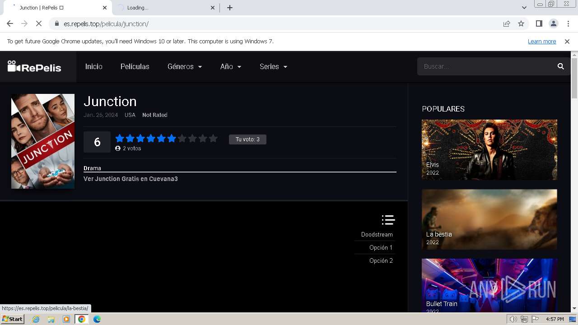This screenshot has height=325, width=578.
Task: Open the Inicio menu item
Action: click(x=94, y=66)
